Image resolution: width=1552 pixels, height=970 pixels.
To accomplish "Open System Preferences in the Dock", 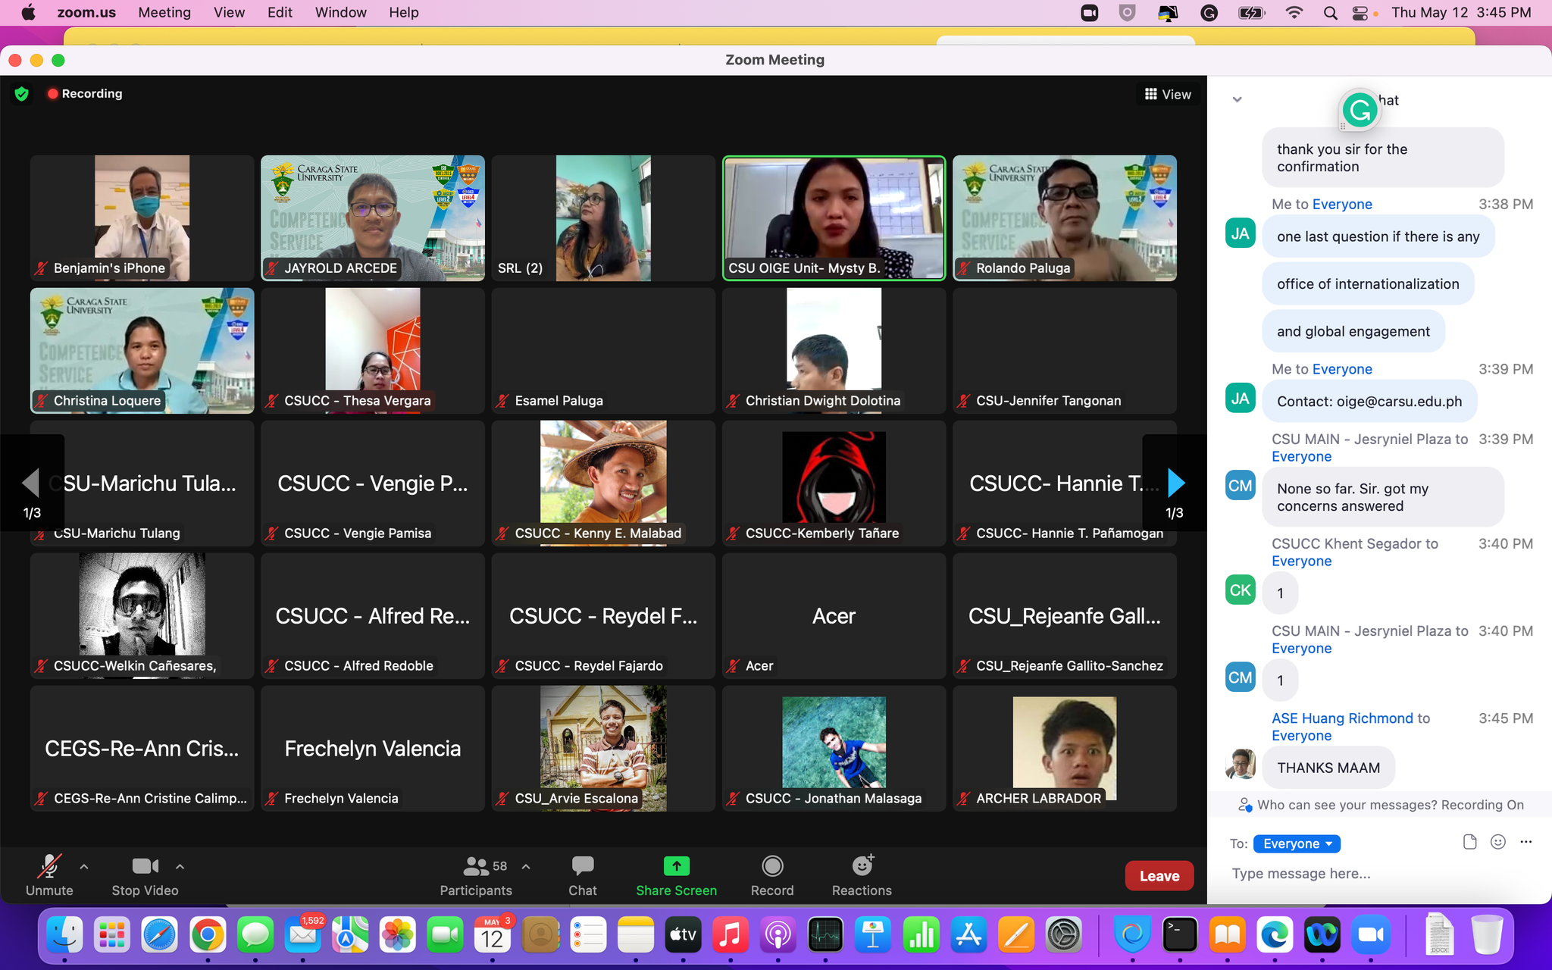I will click(1063, 935).
